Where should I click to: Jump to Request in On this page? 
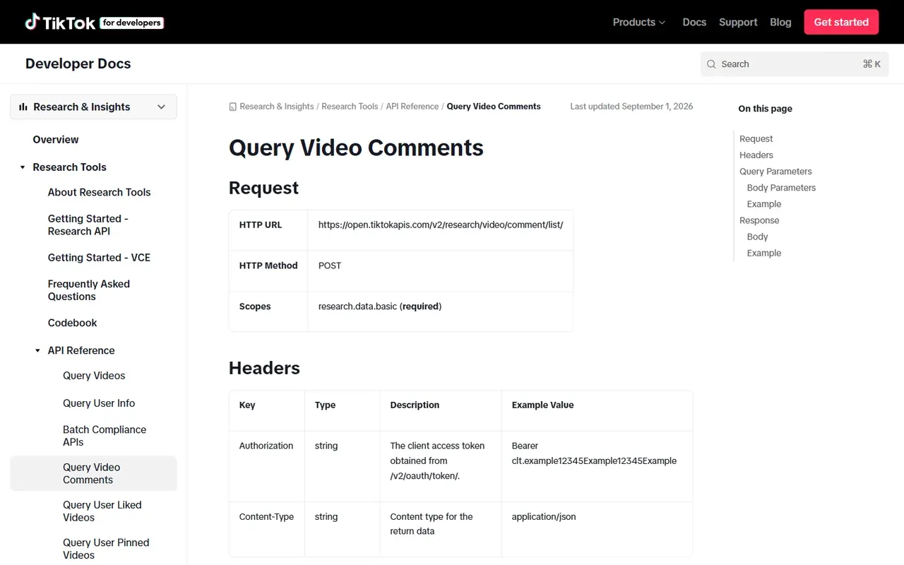[x=756, y=139]
